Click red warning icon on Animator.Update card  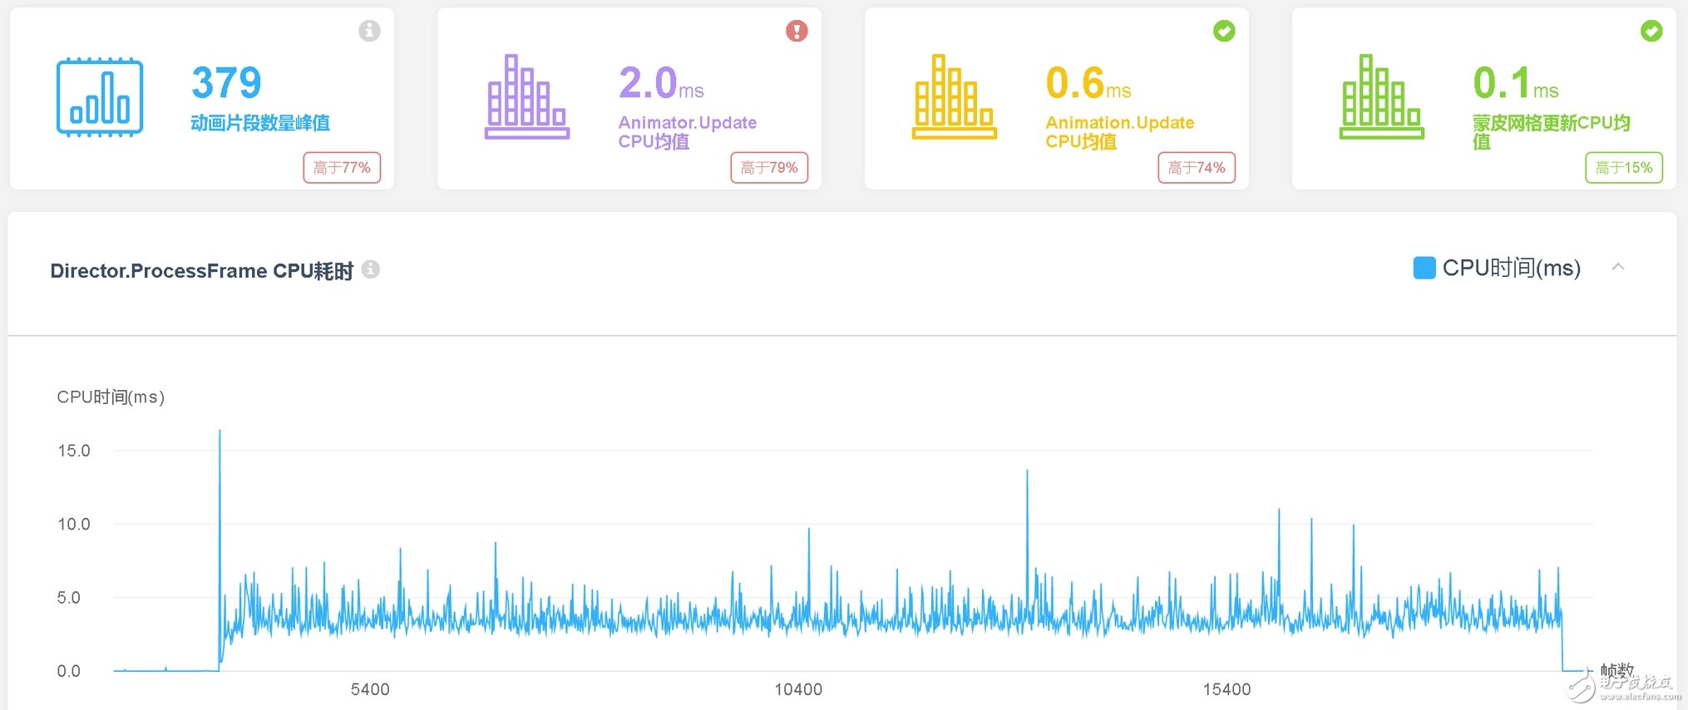pyautogui.click(x=797, y=31)
